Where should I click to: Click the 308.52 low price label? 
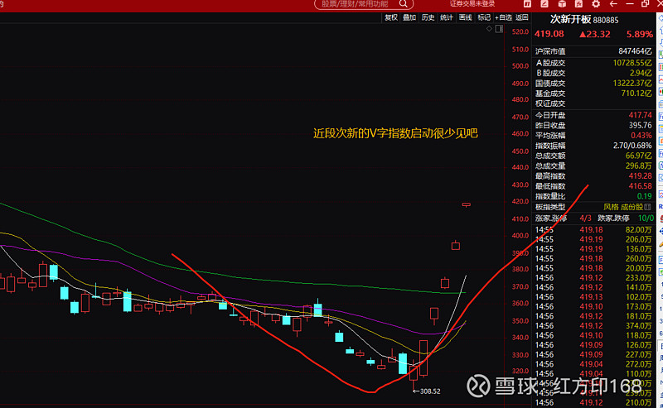[x=430, y=391]
